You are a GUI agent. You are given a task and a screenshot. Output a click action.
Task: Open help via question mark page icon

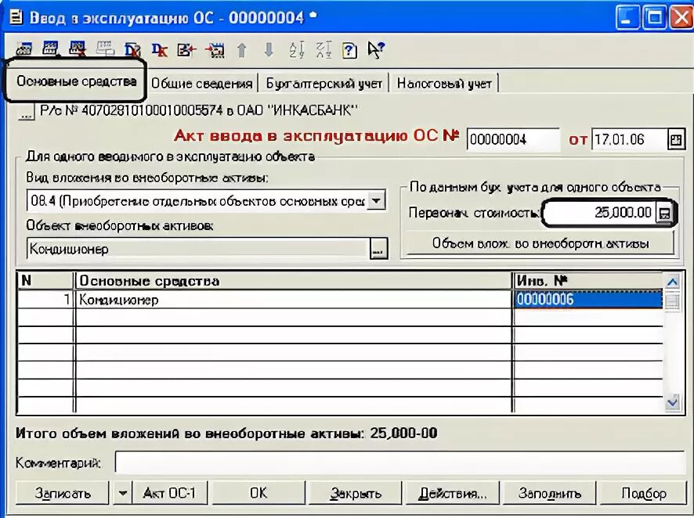click(x=349, y=50)
